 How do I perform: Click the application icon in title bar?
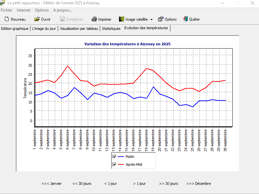(3, 3)
